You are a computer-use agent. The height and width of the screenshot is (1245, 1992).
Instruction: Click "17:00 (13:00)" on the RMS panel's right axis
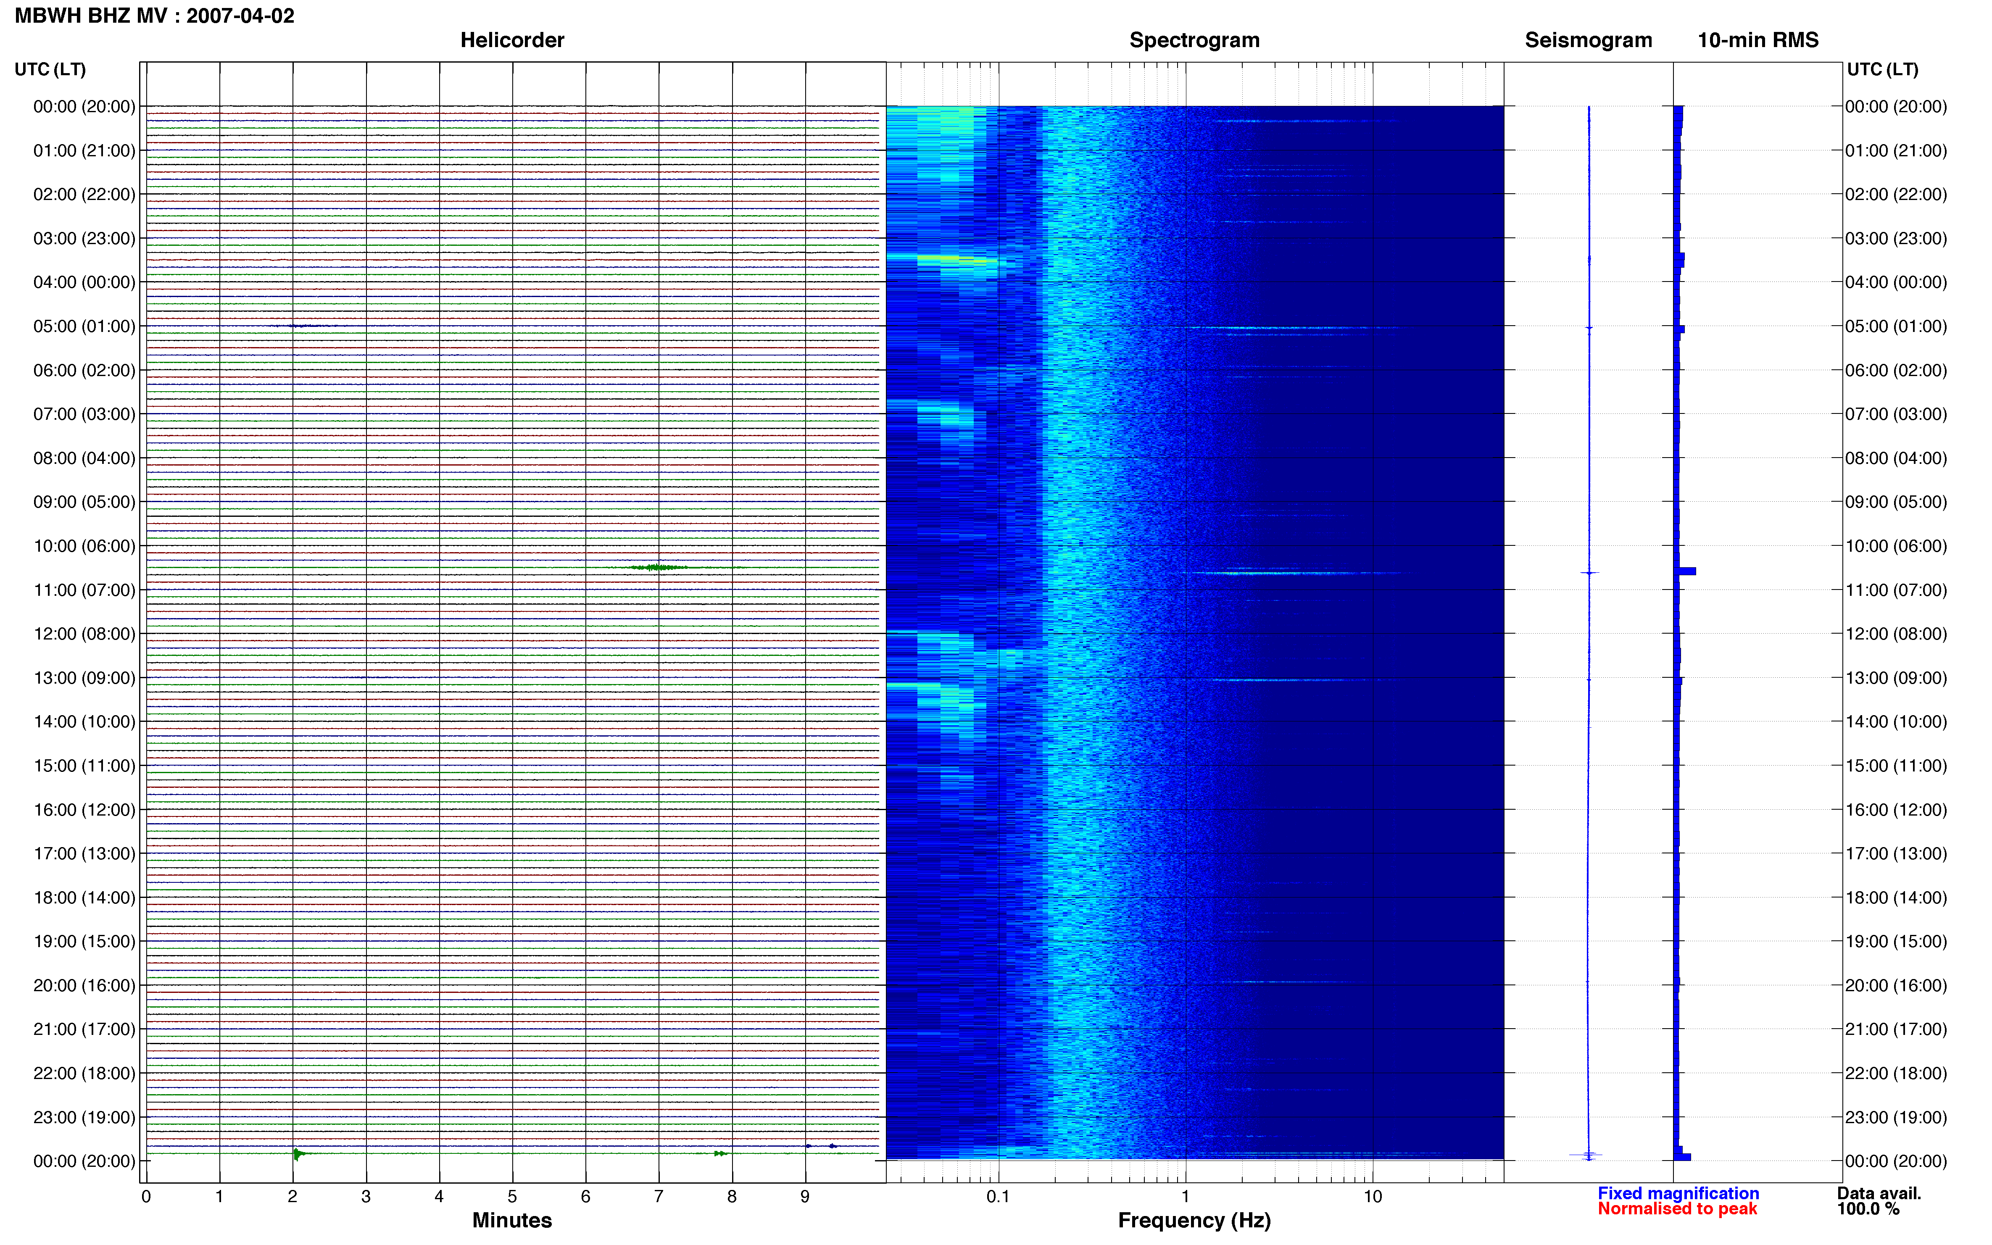tap(1896, 854)
